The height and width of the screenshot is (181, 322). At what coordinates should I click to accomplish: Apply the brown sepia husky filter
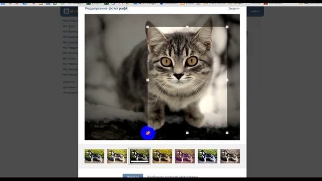(230, 156)
